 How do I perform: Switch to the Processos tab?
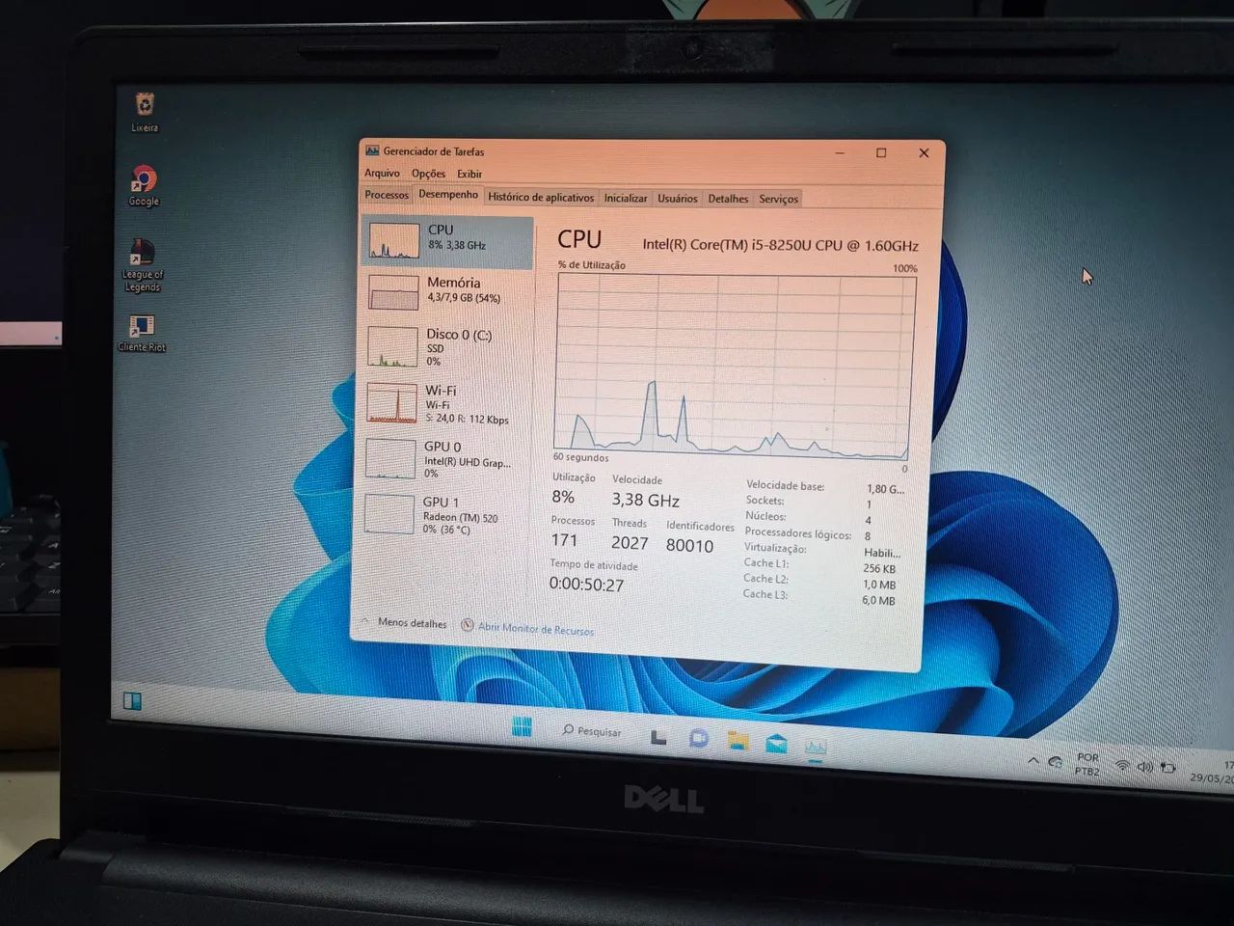(x=386, y=195)
